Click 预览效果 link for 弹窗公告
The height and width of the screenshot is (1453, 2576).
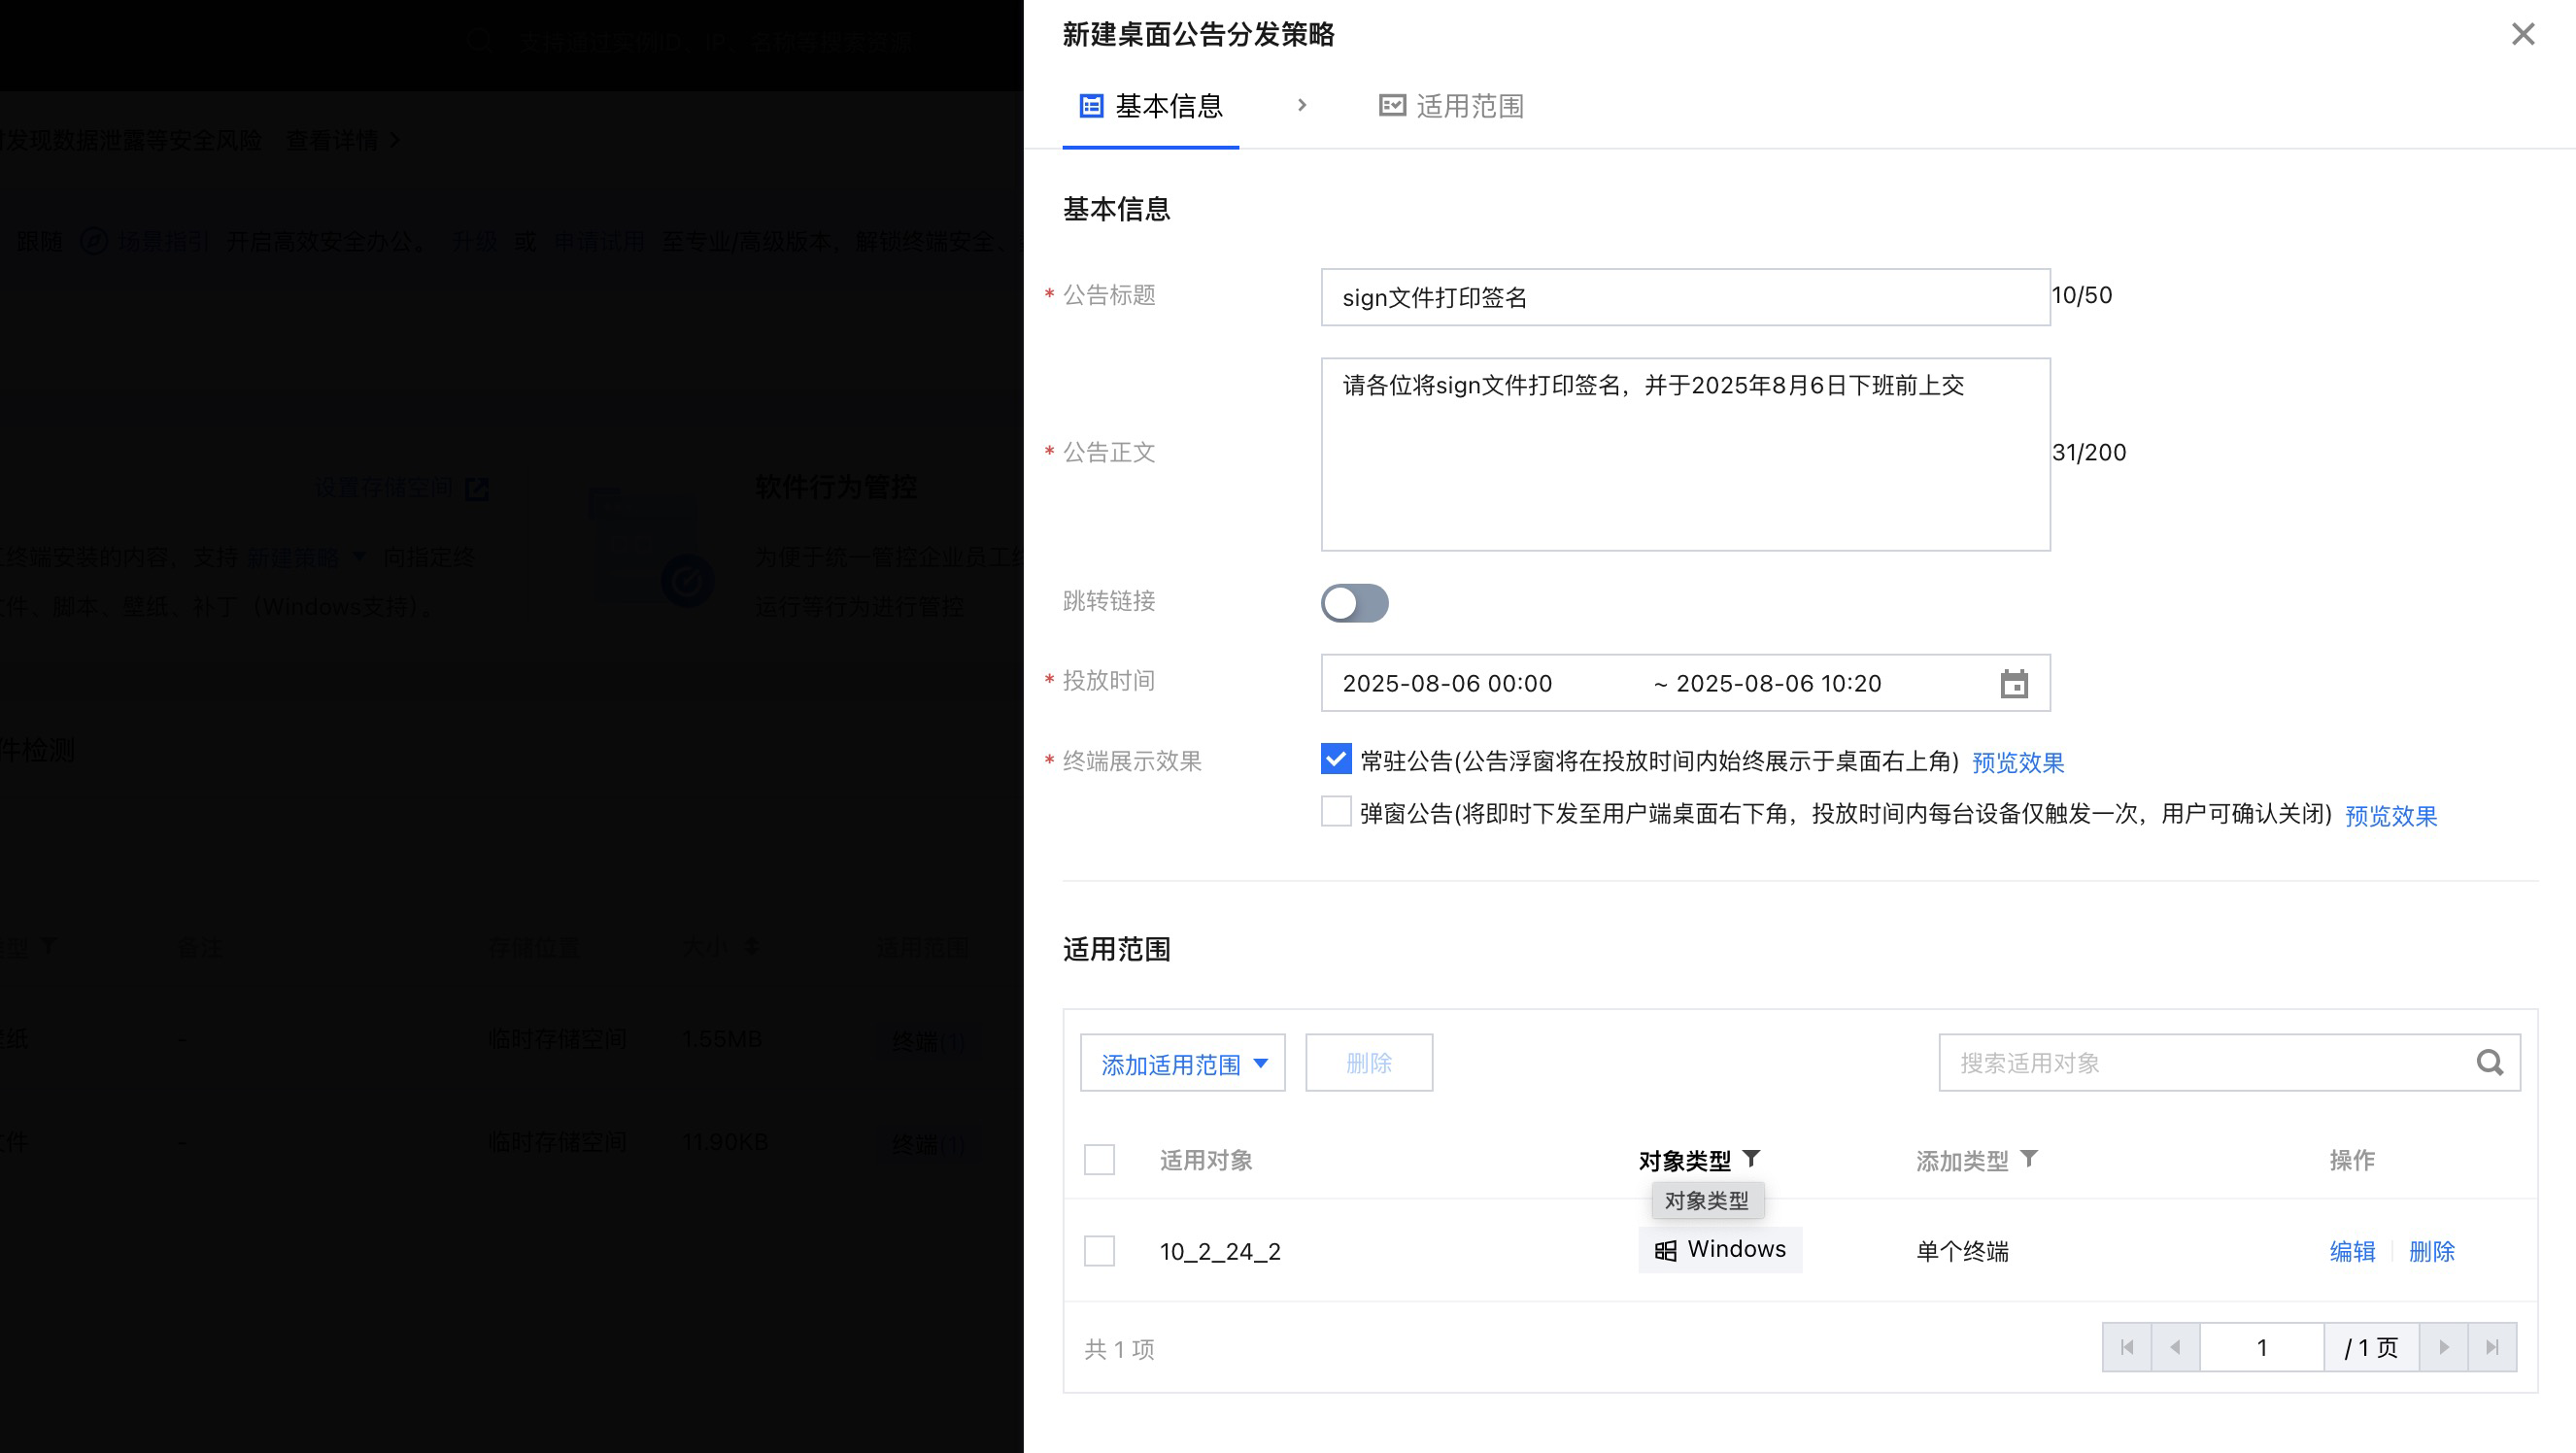(2390, 816)
